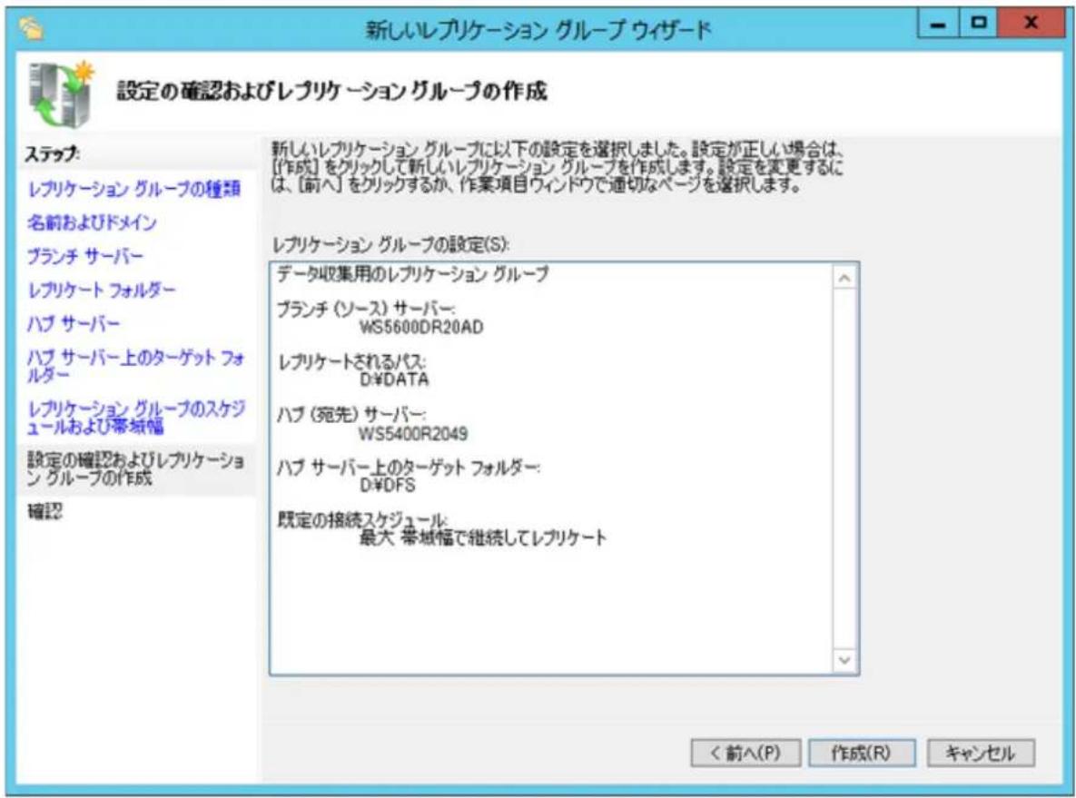Select current step 設定の確認およびレプリケーション グループの作成
The image size is (1076, 798).
coord(135,468)
